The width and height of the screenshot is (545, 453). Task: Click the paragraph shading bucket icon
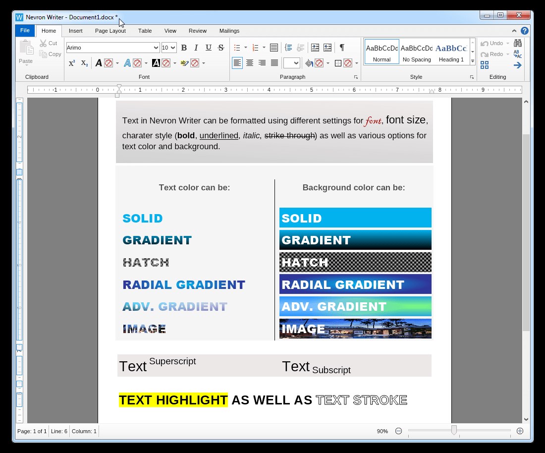click(309, 63)
